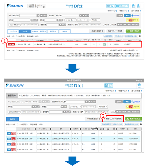Click the user settings person icon
This screenshot has height=167, width=146.
pyautogui.click(x=138, y=6)
